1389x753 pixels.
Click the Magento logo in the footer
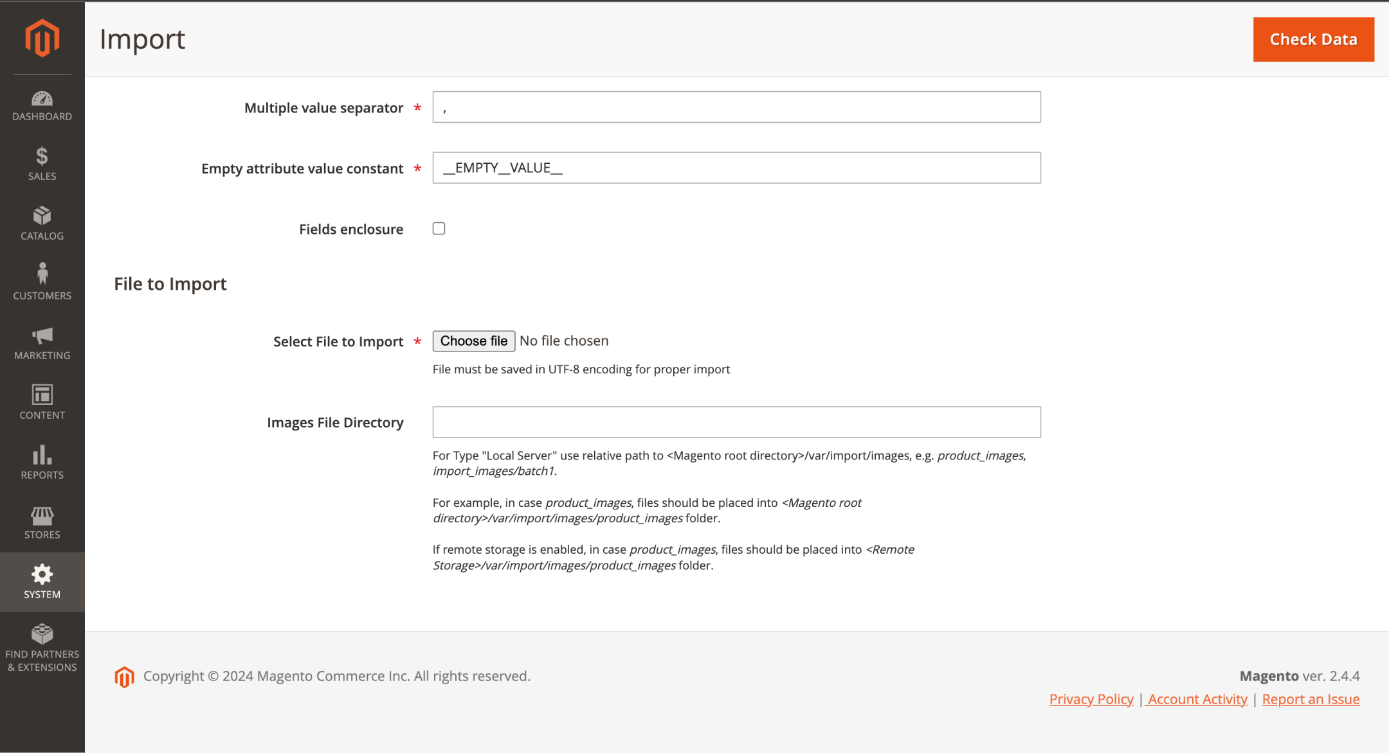[124, 677]
